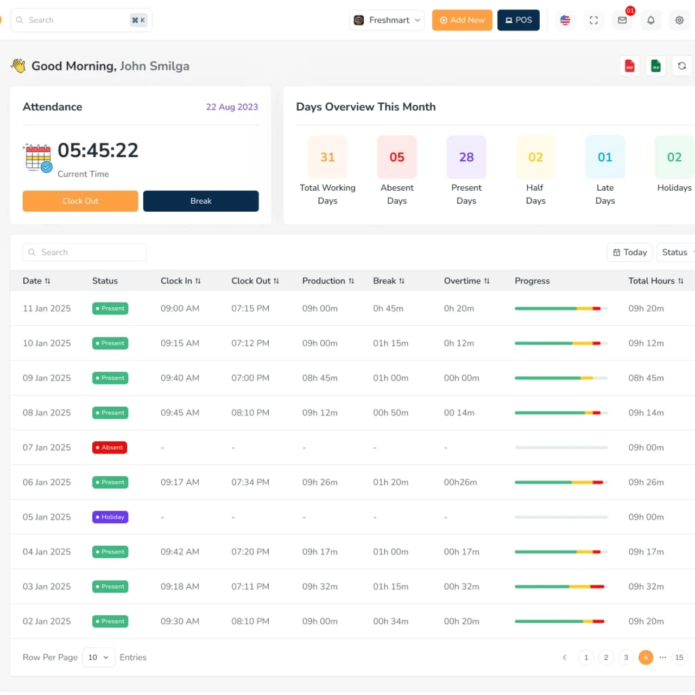Switch to the Today view
The width and height of the screenshot is (695, 695).
(x=629, y=252)
